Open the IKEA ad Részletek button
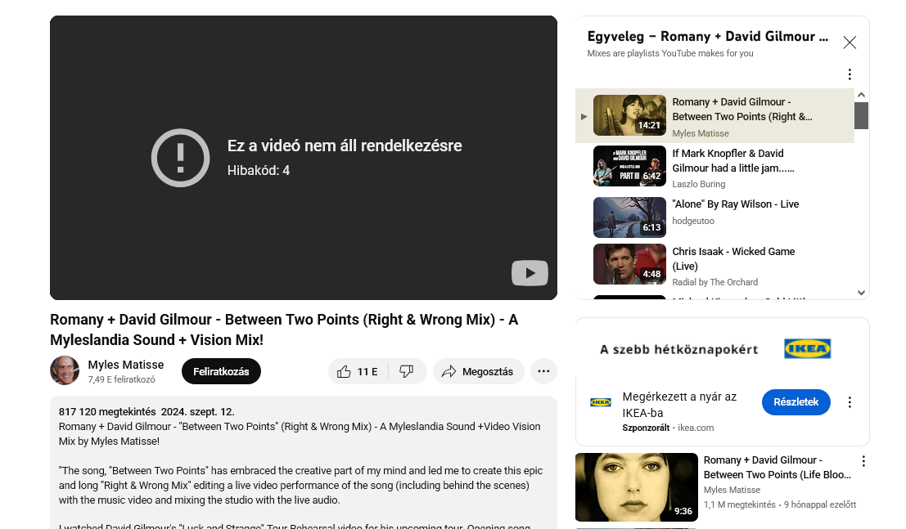 coord(796,402)
